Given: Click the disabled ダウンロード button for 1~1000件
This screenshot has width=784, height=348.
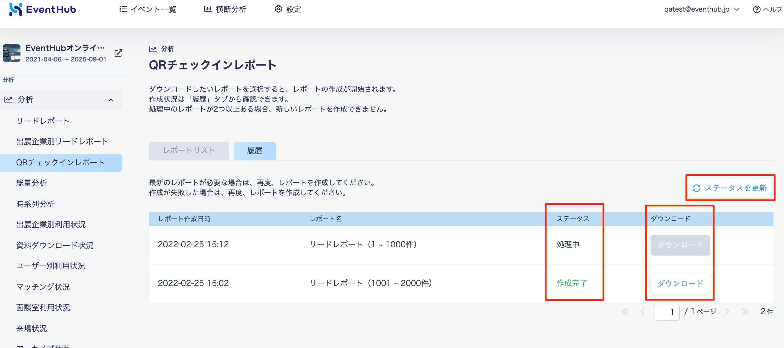Looking at the screenshot, I should (x=680, y=245).
